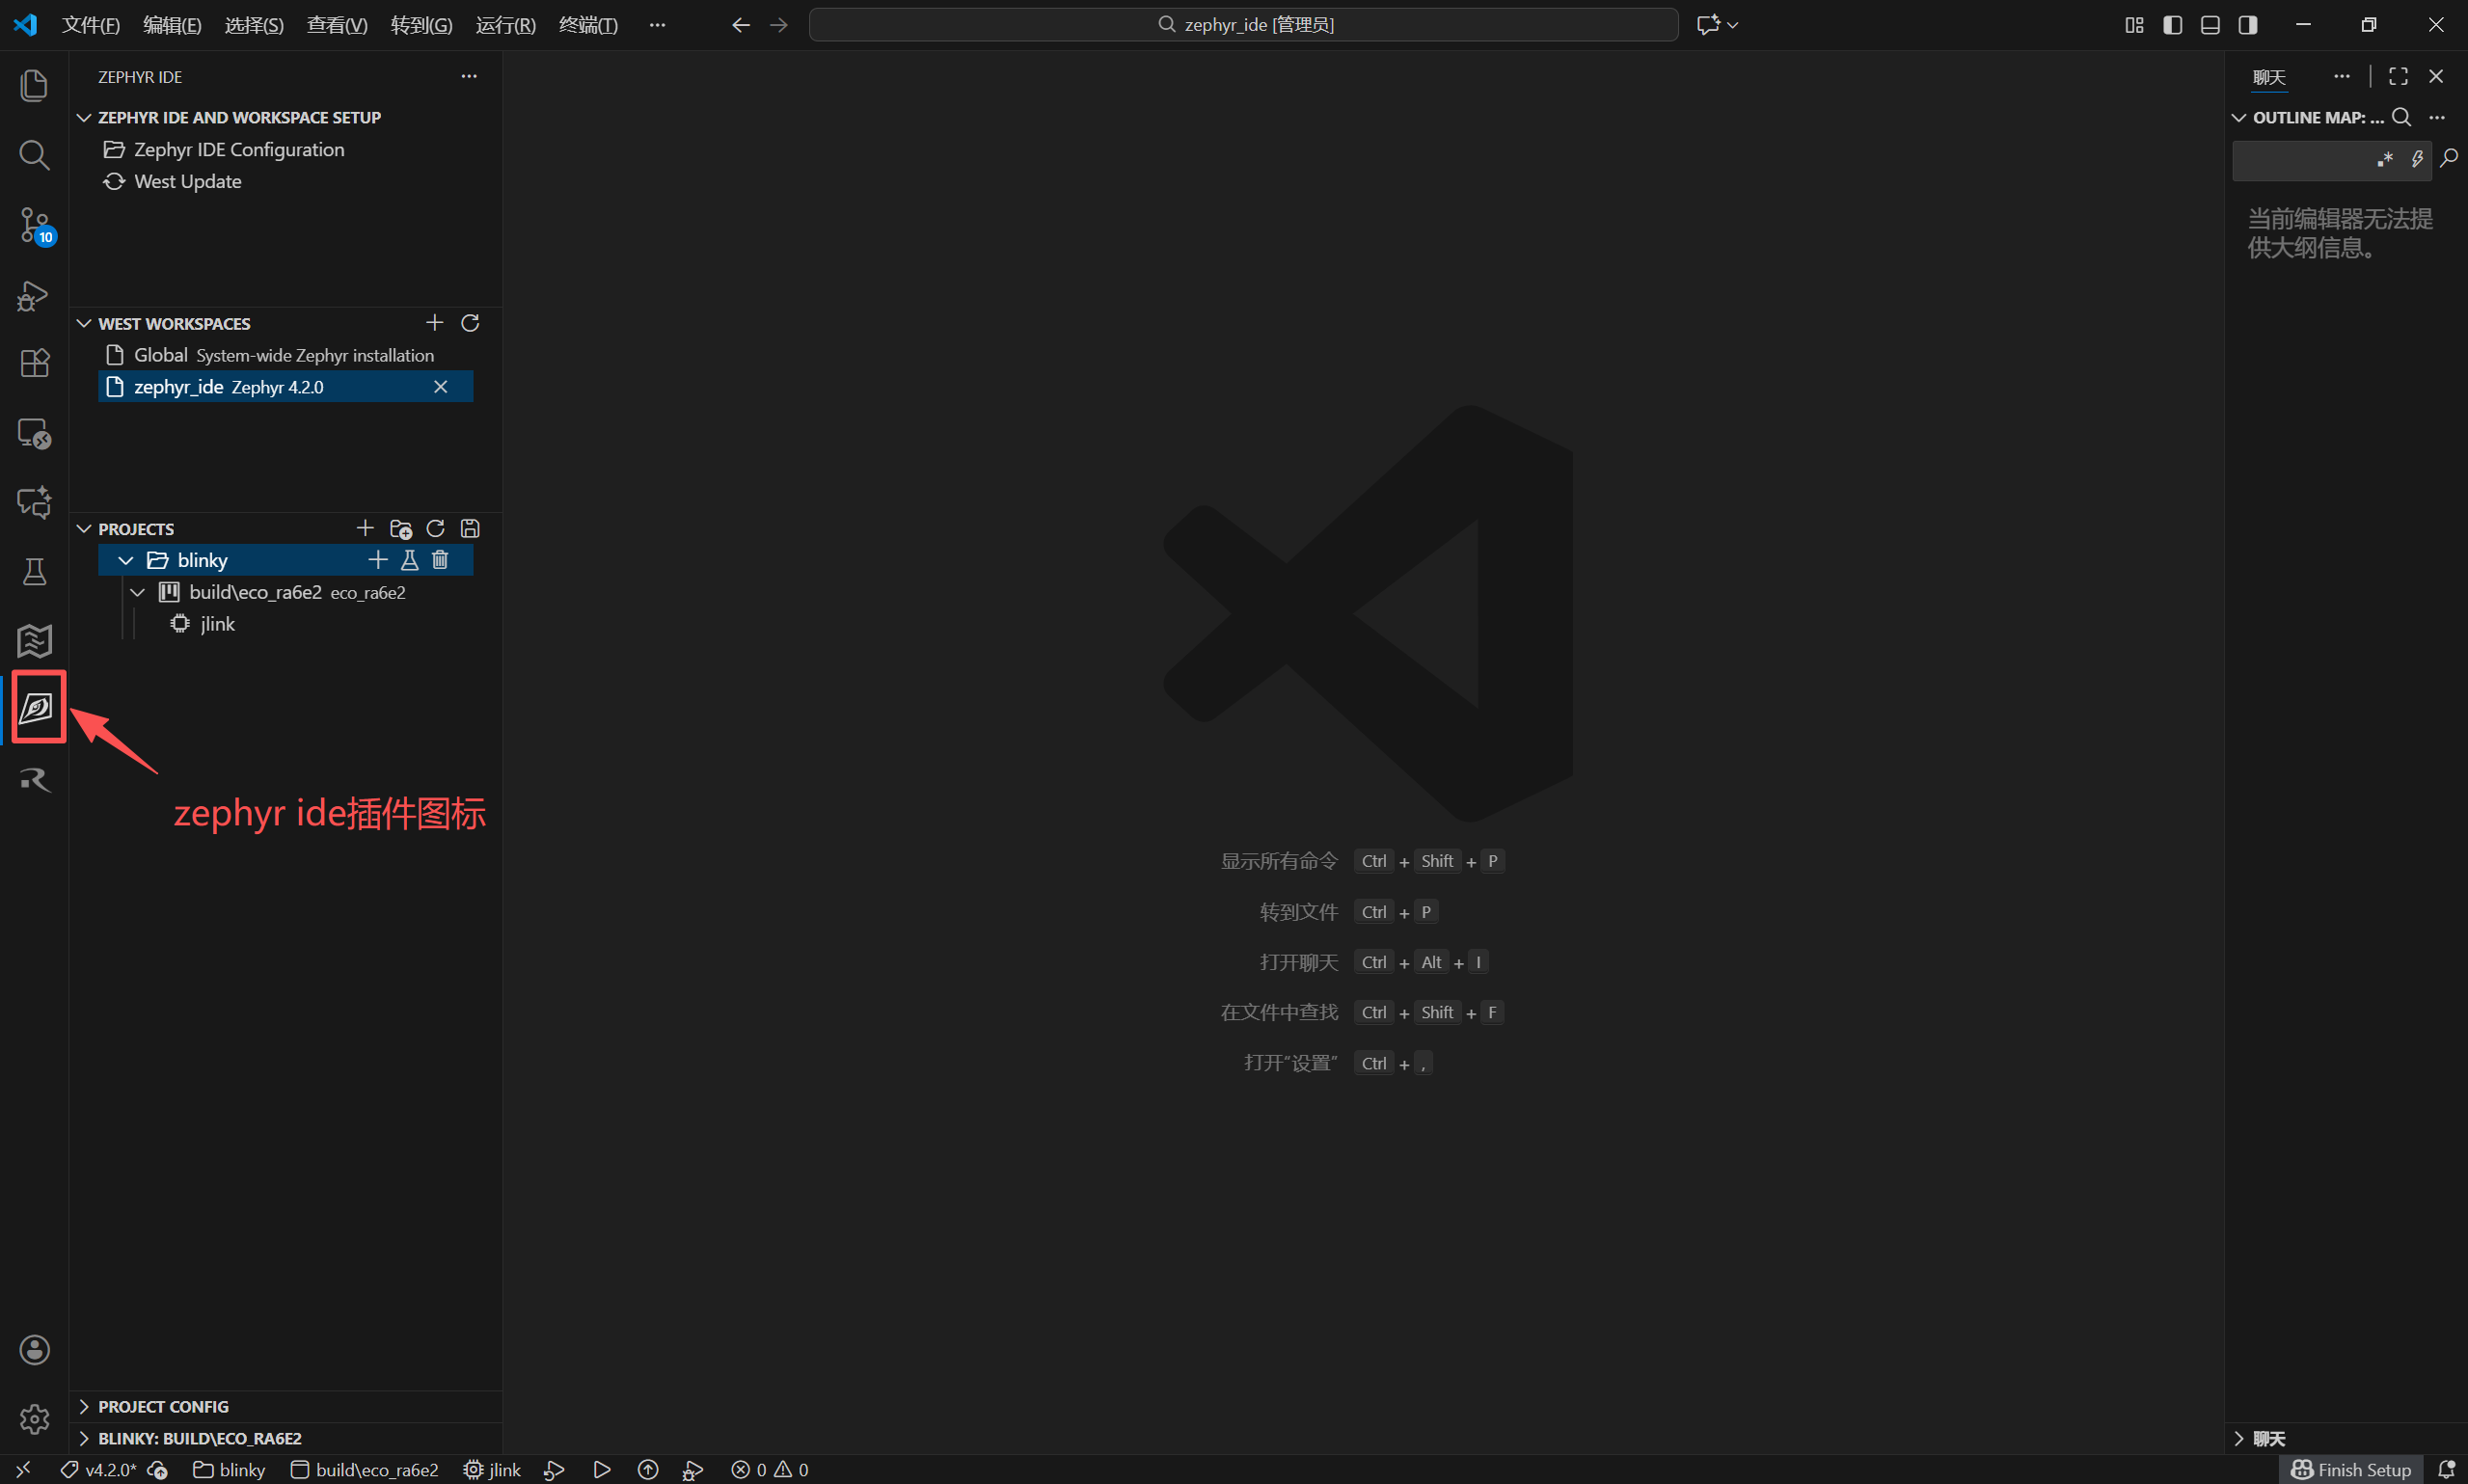This screenshot has height=1484, width=2468.
Task: Open Zephyr IDE Configuration
Action: tap(238, 149)
